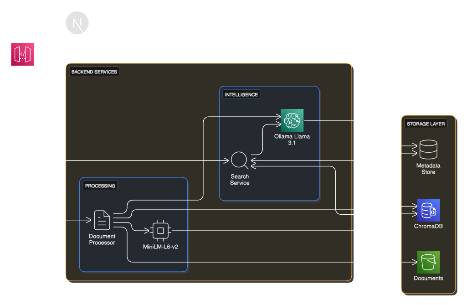Click the blue ChromaDB icon
467x305 pixels.
click(x=427, y=210)
